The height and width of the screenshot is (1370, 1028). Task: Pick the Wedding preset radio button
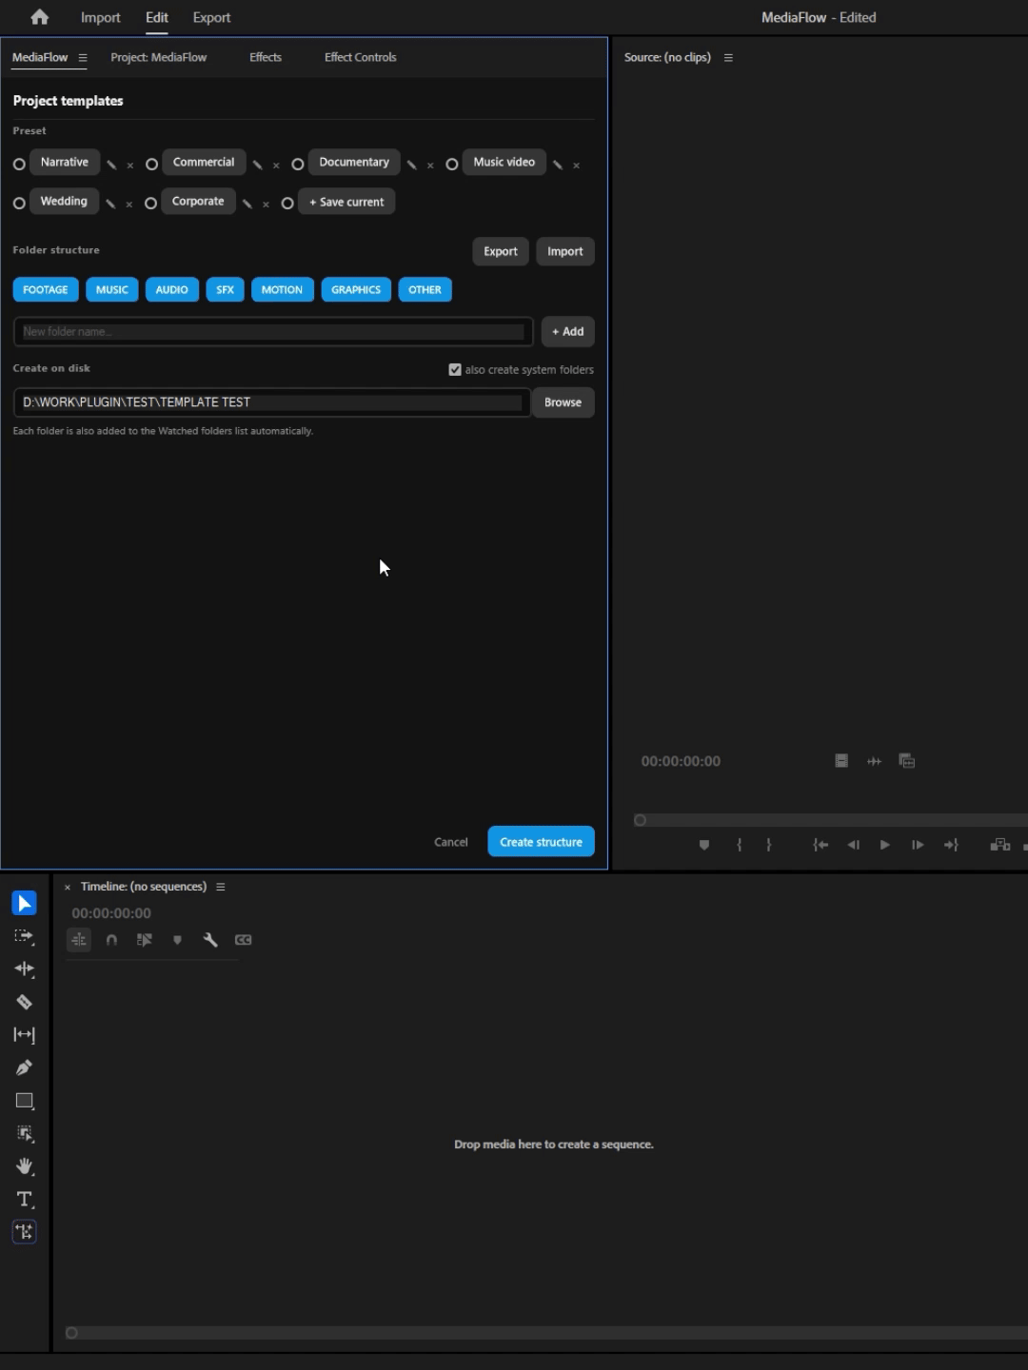[19, 204]
